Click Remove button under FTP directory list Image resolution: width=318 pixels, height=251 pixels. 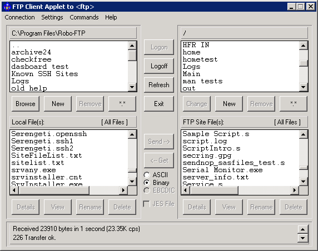[261, 104]
